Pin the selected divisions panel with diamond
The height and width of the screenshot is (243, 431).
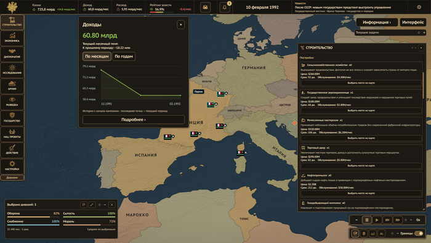[100, 205]
